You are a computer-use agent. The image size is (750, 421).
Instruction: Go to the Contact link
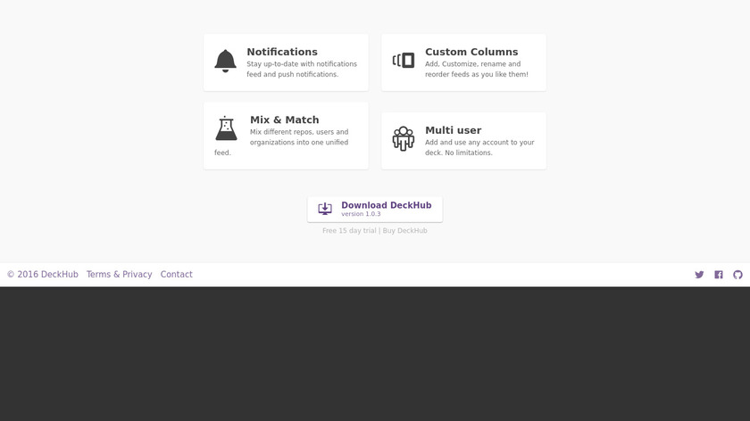(x=176, y=275)
